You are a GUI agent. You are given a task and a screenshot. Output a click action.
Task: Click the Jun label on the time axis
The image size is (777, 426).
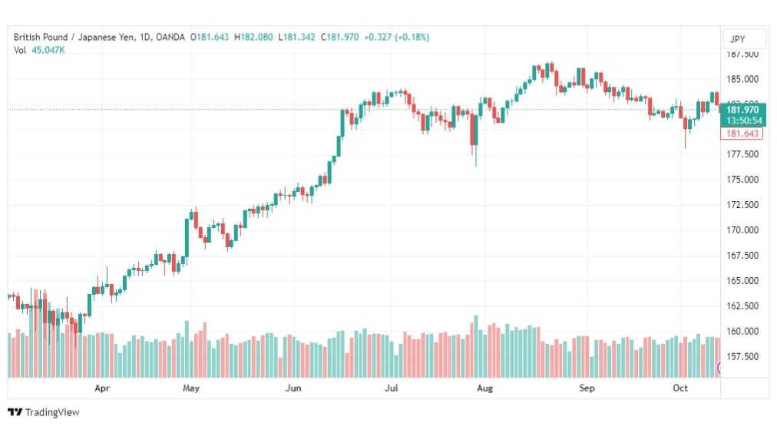(293, 388)
